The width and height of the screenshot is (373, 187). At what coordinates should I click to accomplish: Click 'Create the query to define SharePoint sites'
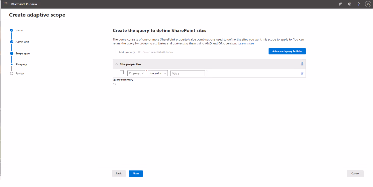[159, 31]
